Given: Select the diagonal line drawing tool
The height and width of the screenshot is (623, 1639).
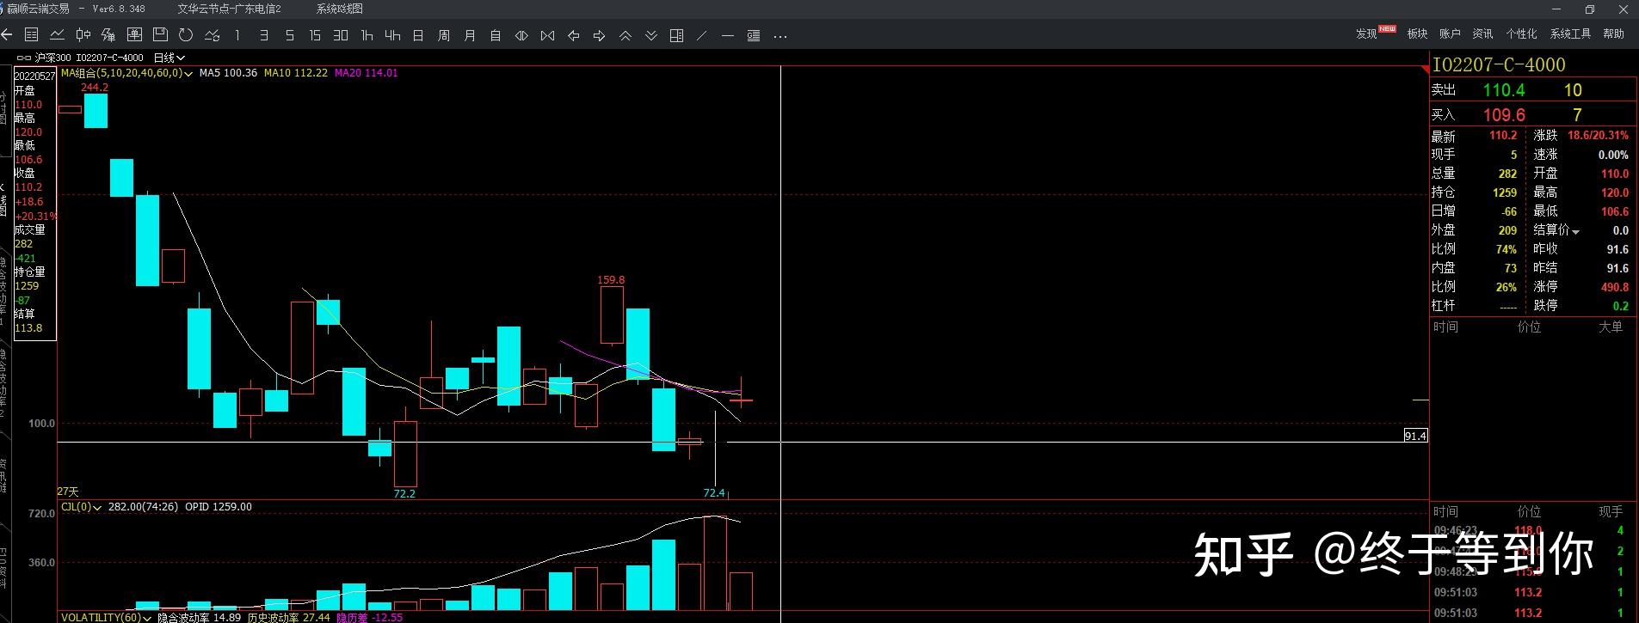Looking at the screenshot, I should pos(702,35).
